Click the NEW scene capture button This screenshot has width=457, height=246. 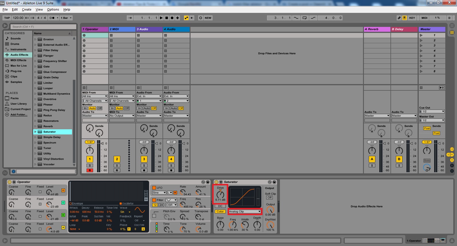pos(208,18)
